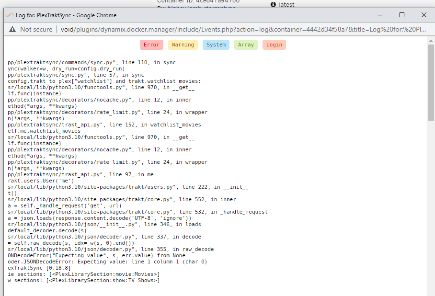Click the plextraktsync/sync.py line 57 entry
This screenshot has width=435, height=296.
76,75
